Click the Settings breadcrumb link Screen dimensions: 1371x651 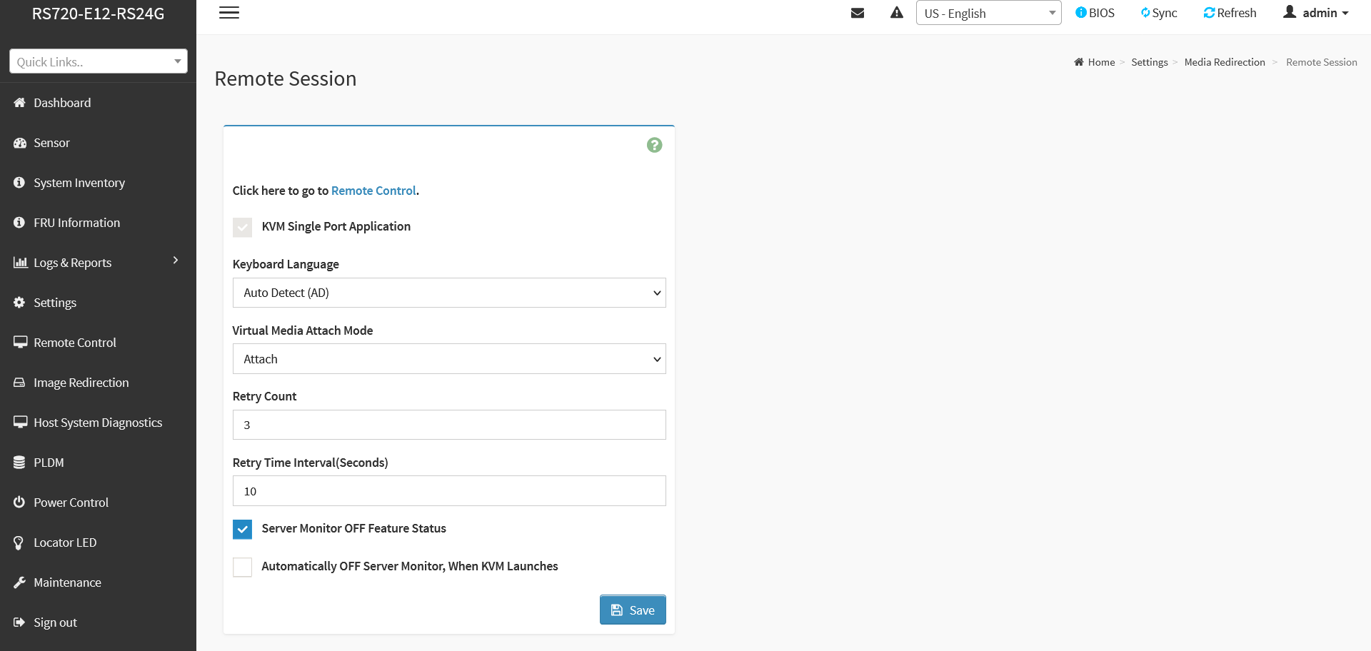pos(1150,62)
